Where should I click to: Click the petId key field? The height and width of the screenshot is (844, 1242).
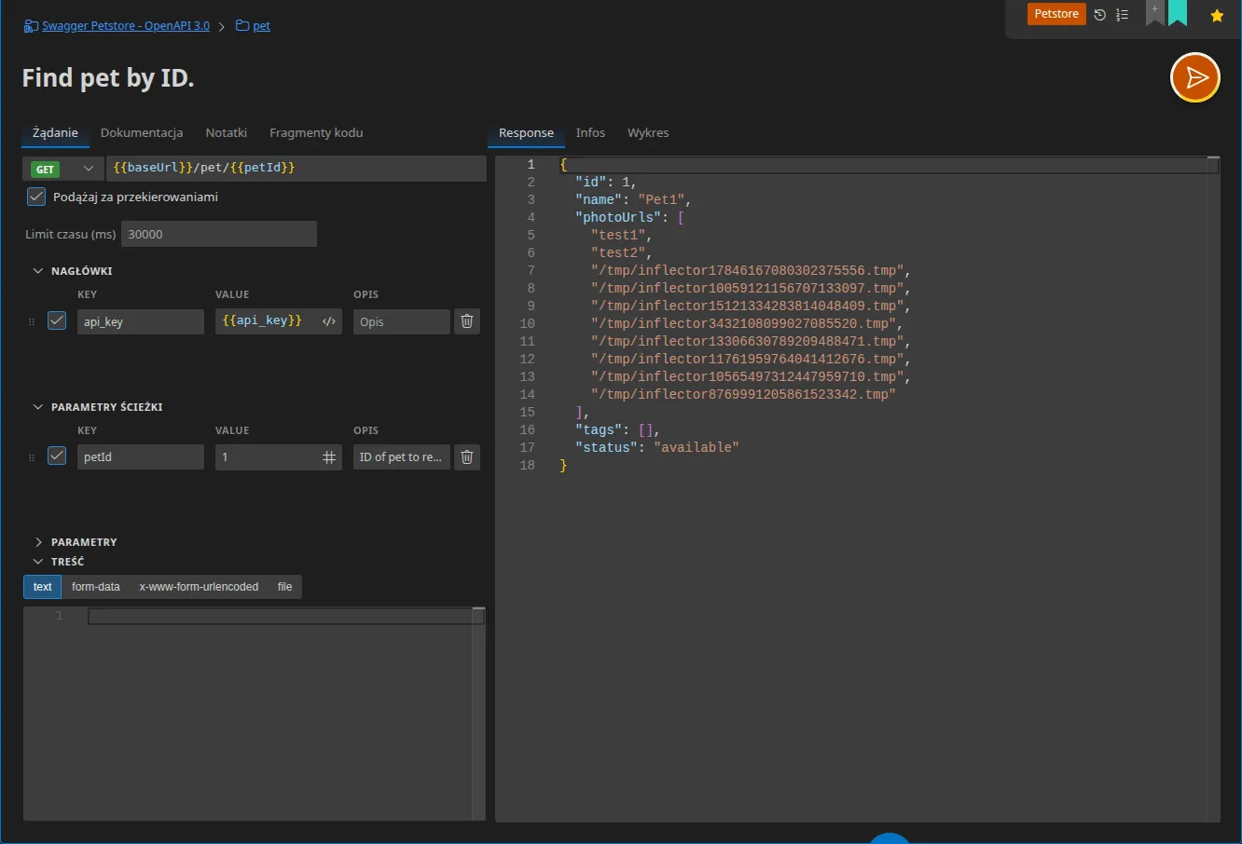click(141, 456)
